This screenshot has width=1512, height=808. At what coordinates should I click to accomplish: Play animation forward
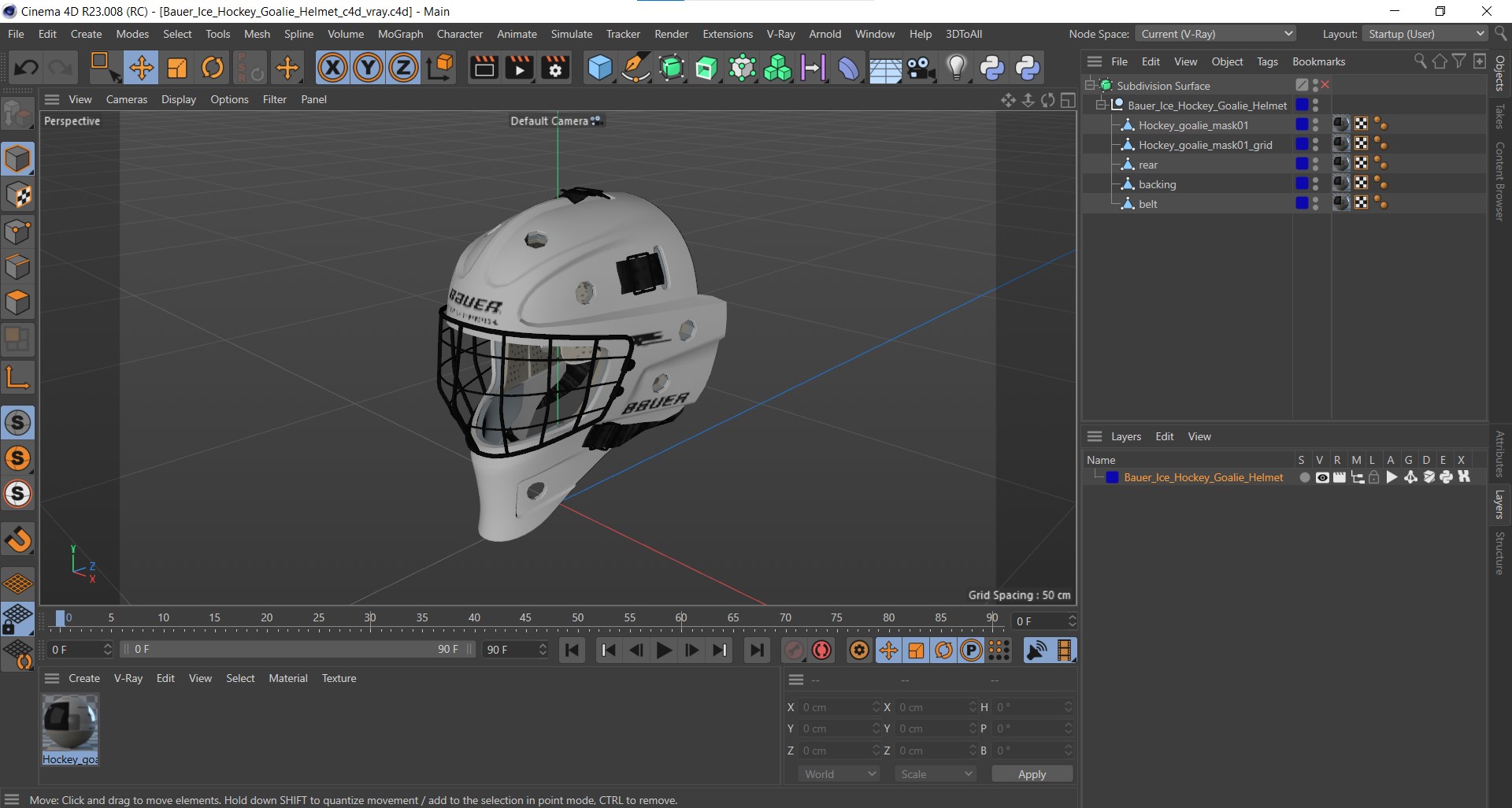coord(664,650)
